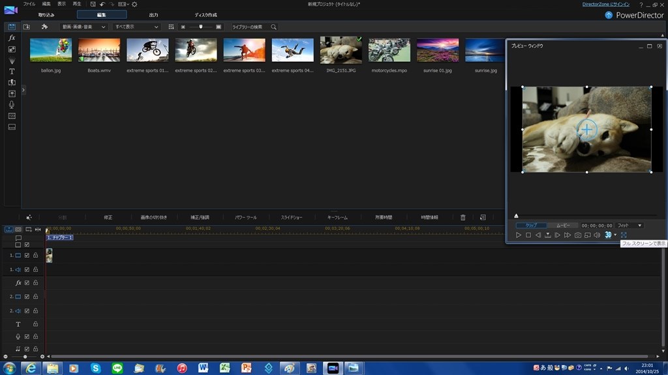Toggle voice track enable checkbox
This screenshot has height=375, width=668.
27,337
